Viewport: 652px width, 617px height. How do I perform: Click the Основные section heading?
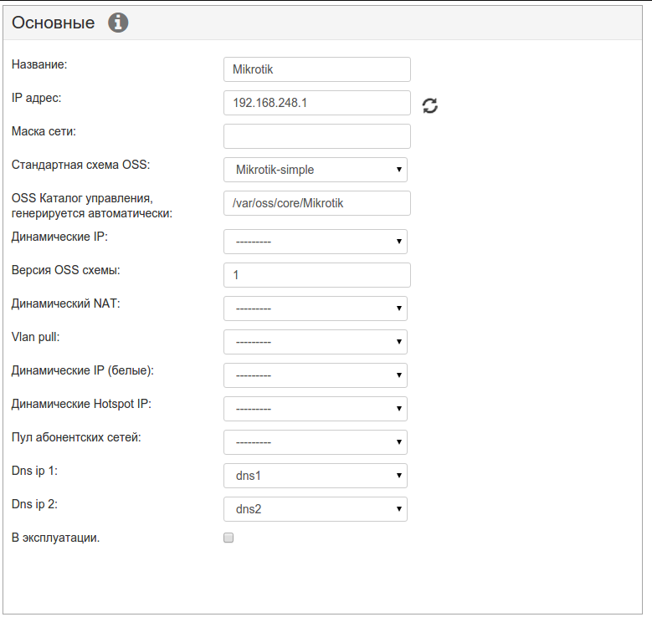click(54, 23)
